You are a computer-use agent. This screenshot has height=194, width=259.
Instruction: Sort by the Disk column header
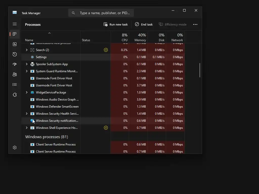157,37
